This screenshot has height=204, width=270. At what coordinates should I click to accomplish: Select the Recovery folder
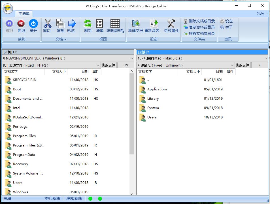point(20,164)
